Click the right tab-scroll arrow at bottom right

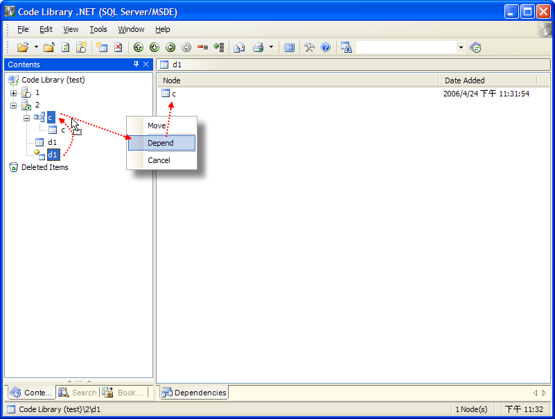pyautogui.click(x=544, y=393)
